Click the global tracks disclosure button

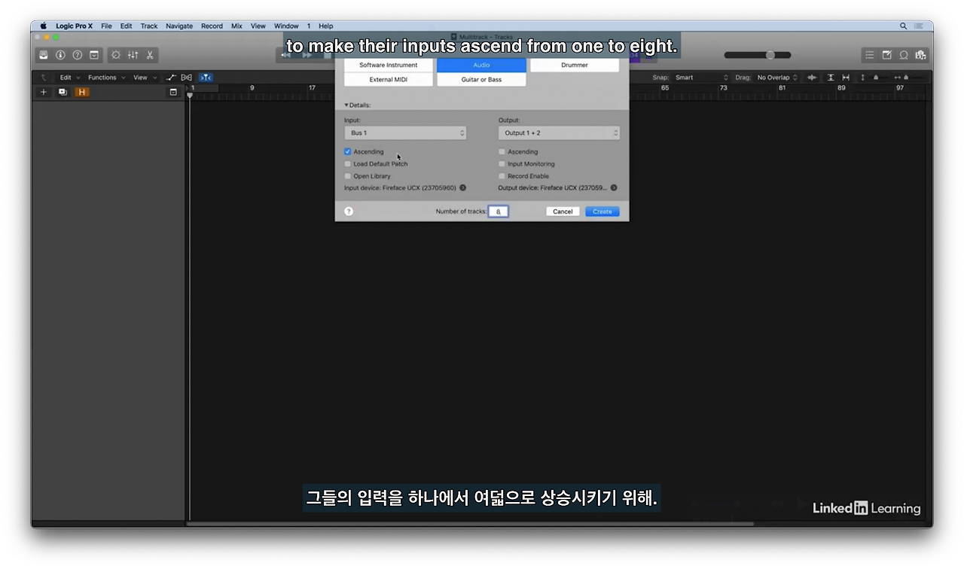tap(173, 92)
